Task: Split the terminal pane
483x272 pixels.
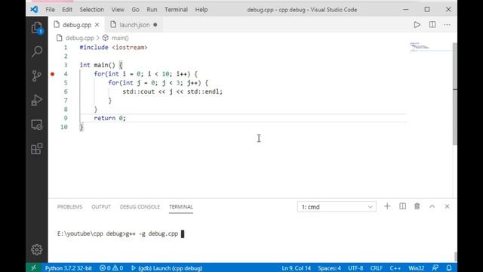Action: click(x=402, y=206)
